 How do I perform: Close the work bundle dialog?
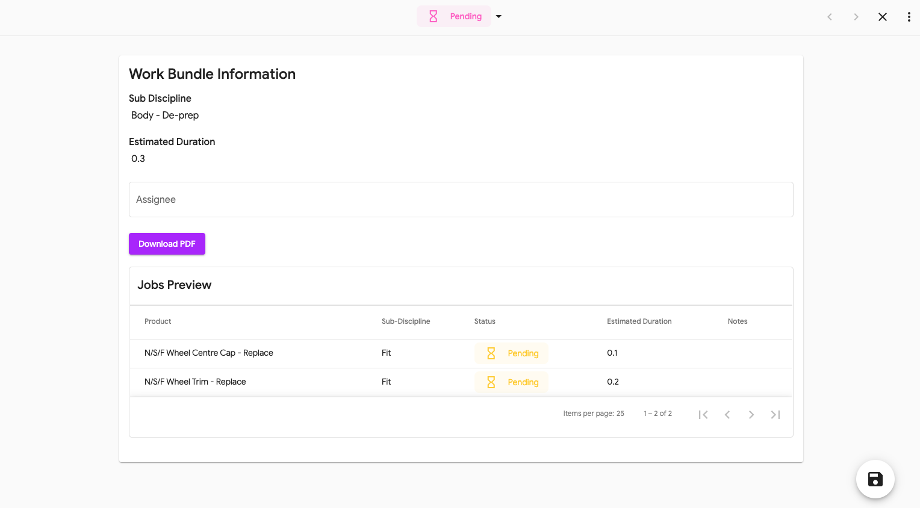883,17
